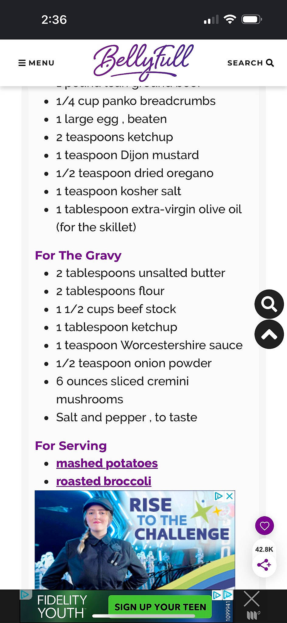Click the AdChoices icon on Disney ad
The height and width of the screenshot is (623, 287).
[x=218, y=496]
